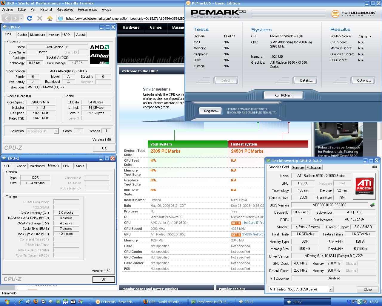Click Hardware in the ORB site navigation
This screenshot has height=306, width=382.
point(131,27)
